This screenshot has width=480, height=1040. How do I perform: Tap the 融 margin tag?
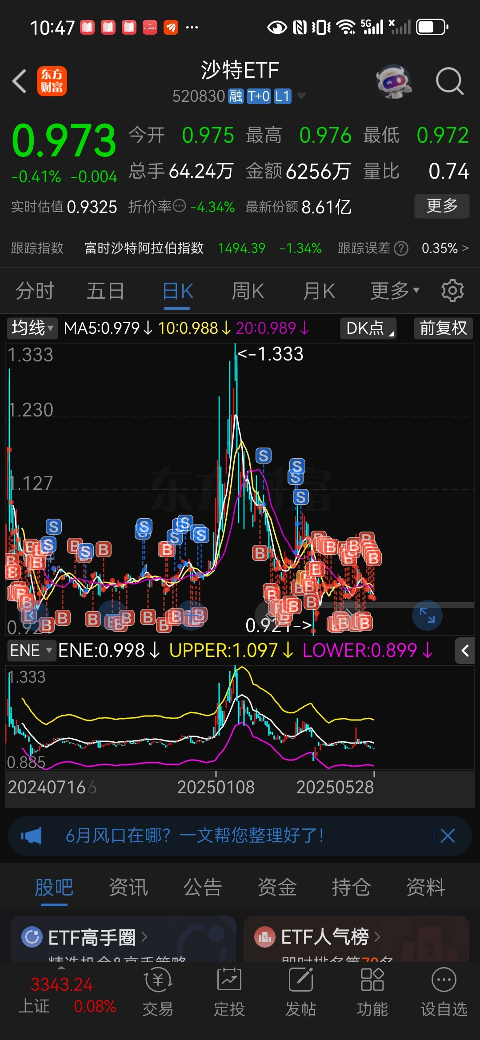[236, 96]
